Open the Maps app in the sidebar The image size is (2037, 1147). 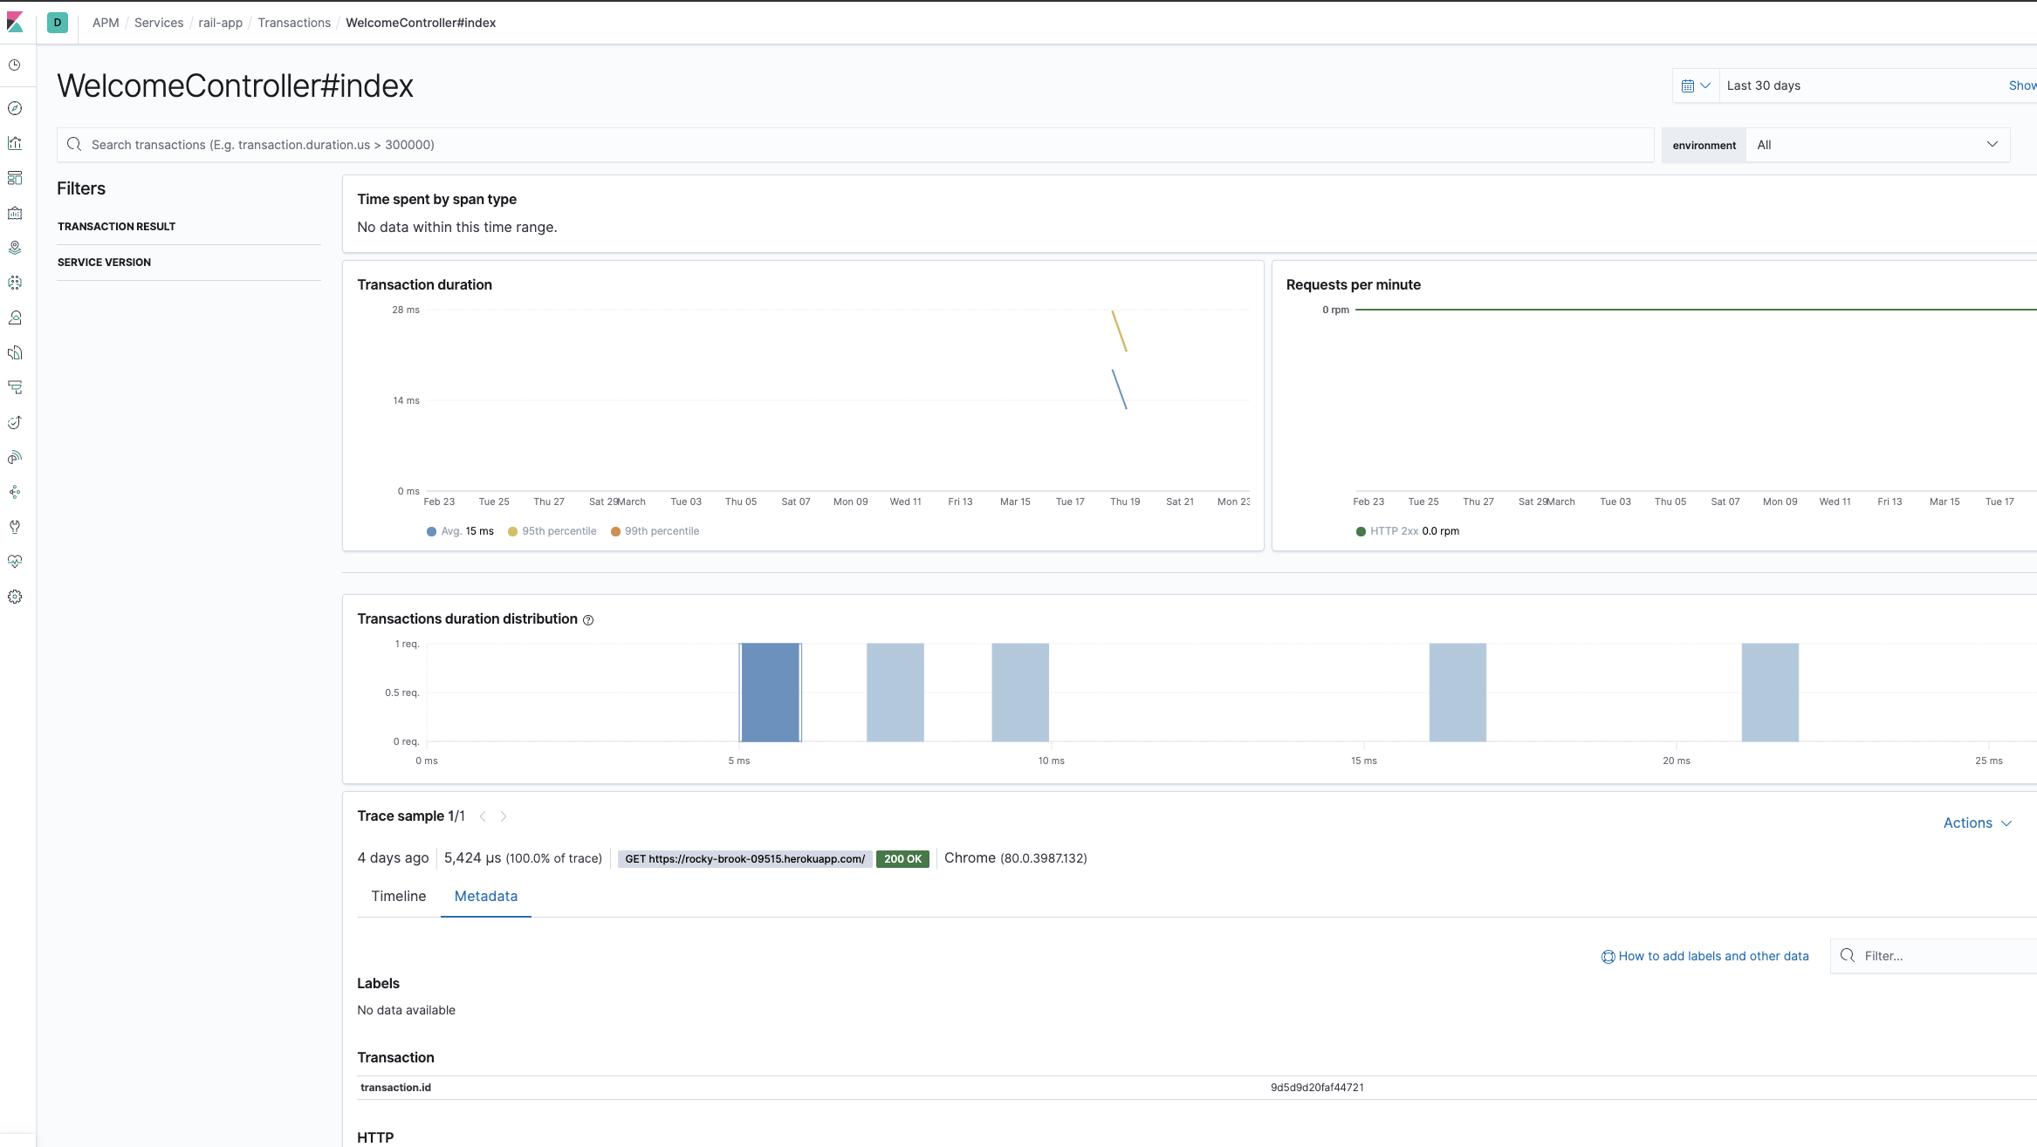click(15, 248)
